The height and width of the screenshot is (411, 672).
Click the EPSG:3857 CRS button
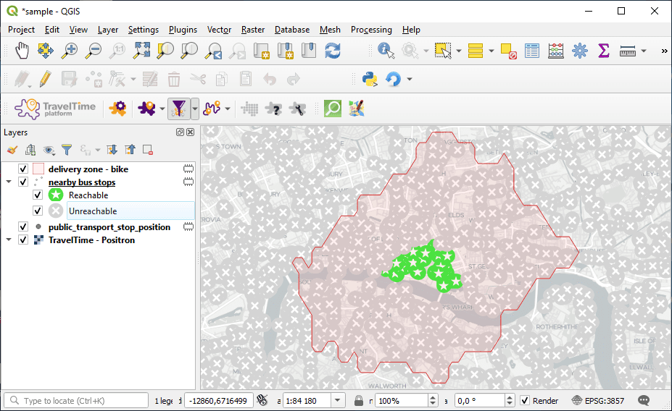pos(597,401)
